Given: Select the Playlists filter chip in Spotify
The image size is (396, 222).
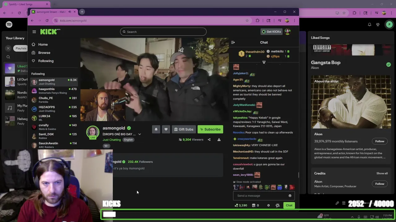Looking at the screenshot, I should pos(20,48).
